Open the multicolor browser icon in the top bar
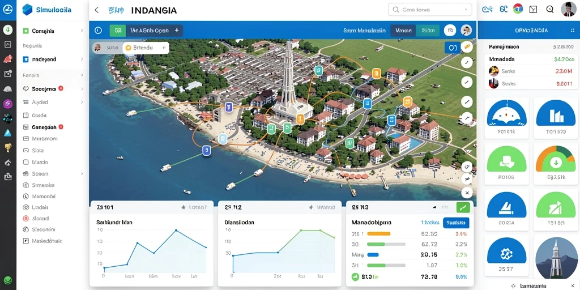 (518, 9)
